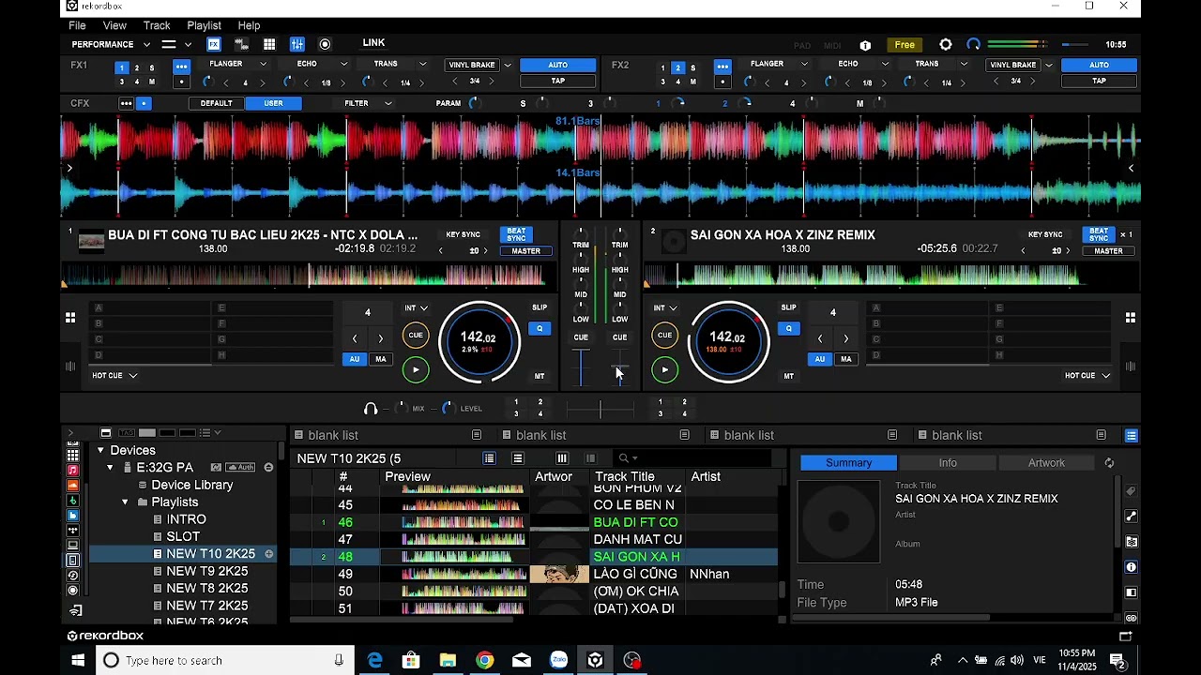
Task: Toggle quantize Q on deck 1
Action: 540,328
